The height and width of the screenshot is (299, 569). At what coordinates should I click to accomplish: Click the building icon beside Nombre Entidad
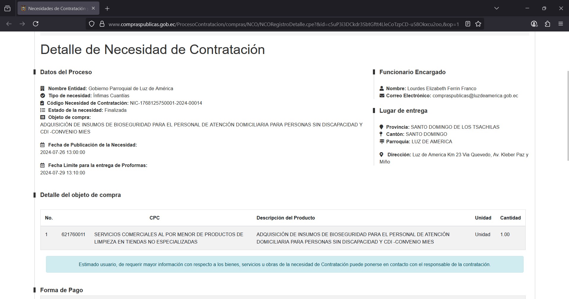42,88
